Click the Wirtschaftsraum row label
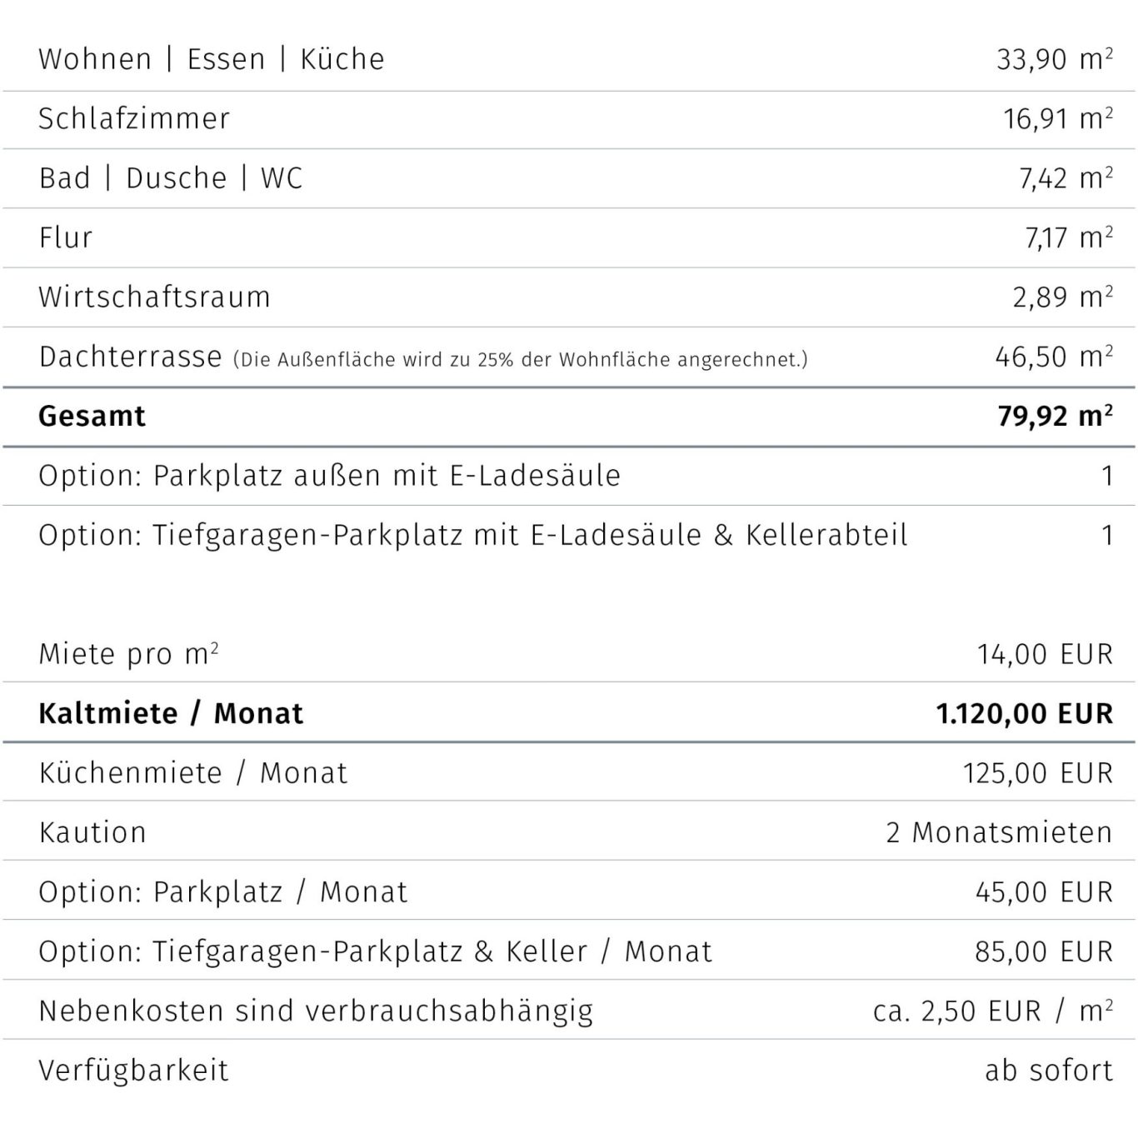The height and width of the screenshot is (1138, 1138). (x=155, y=297)
